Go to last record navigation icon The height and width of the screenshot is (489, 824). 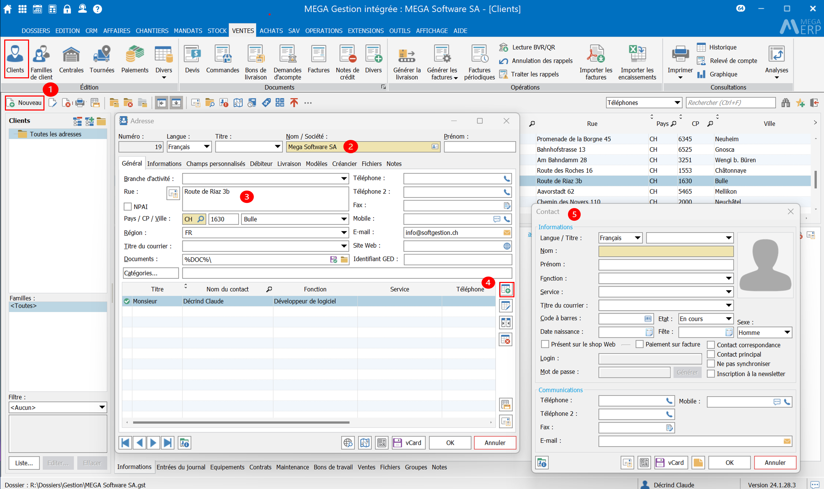[168, 443]
